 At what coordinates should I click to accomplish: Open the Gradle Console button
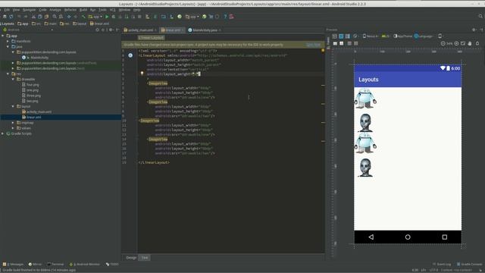(x=470, y=265)
